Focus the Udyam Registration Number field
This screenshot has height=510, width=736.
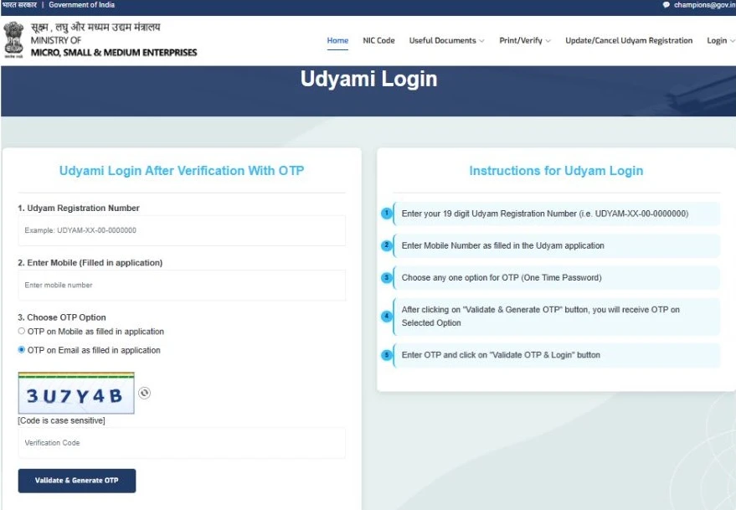pos(182,230)
